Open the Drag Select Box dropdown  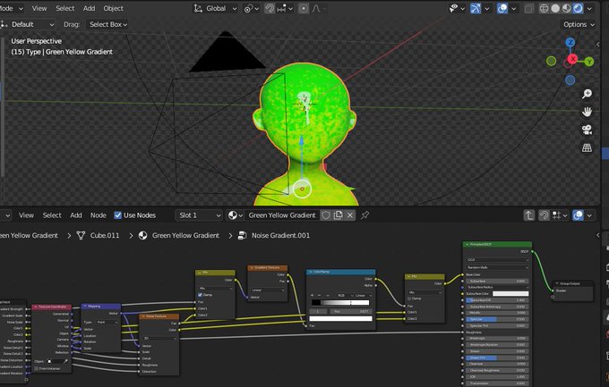(x=107, y=24)
